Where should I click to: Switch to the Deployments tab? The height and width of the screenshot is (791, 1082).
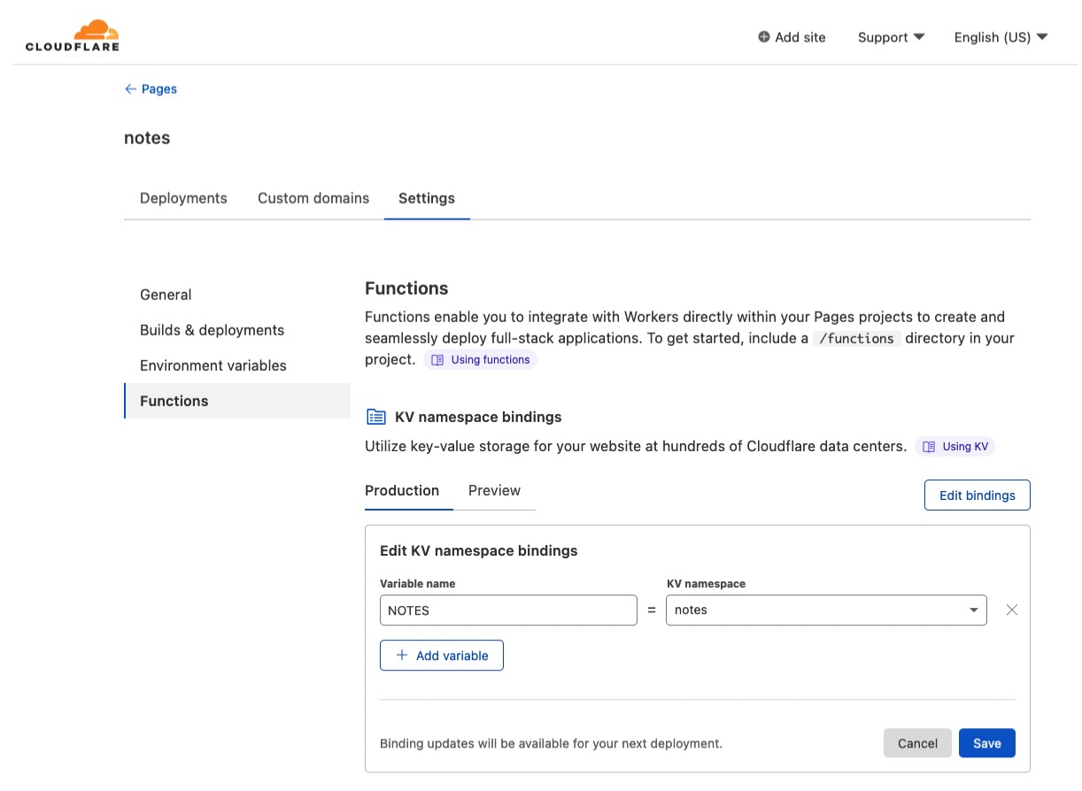point(183,198)
